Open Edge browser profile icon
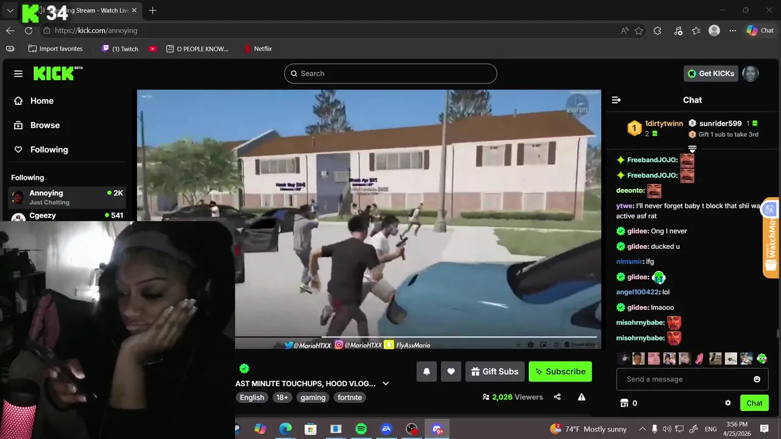This screenshot has width=781, height=439. pos(714,30)
